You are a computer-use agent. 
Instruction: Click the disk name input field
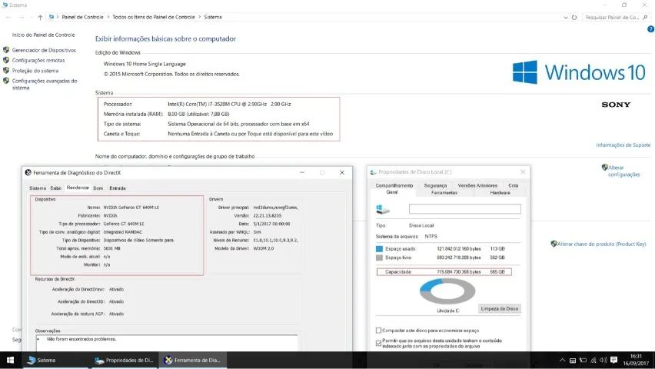click(465, 209)
